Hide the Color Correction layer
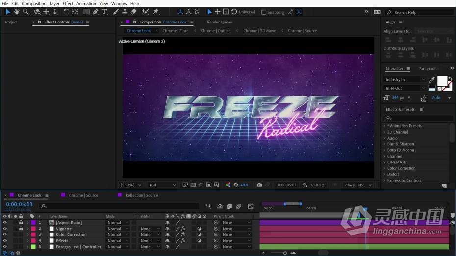Image resolution: width=456 pixels, height=256 pixels. (x=4, y=234)
